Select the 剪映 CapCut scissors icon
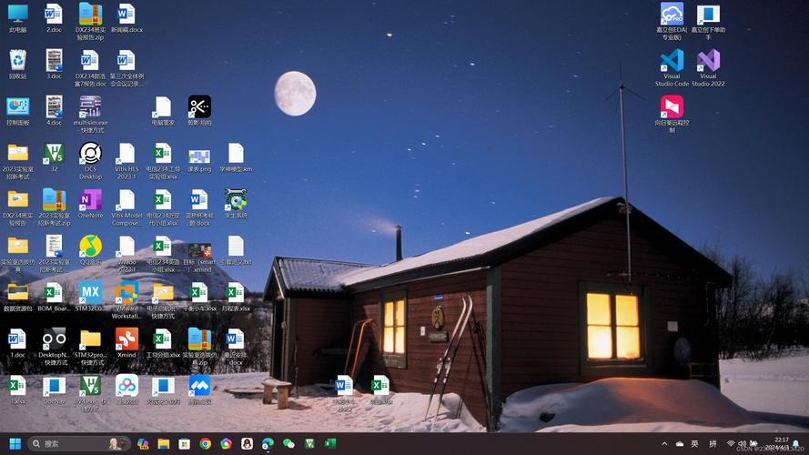The height and width of the screenshot is (455, 809). [199, 111]
